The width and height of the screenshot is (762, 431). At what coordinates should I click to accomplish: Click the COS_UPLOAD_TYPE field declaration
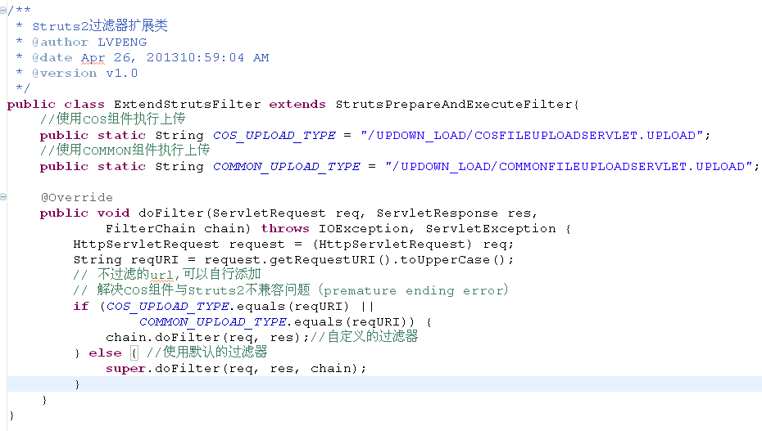(x=274, y=135)
